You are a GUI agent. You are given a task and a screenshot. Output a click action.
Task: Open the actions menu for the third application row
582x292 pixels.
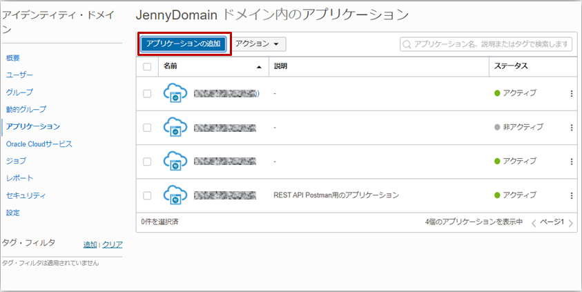(571, 161)
